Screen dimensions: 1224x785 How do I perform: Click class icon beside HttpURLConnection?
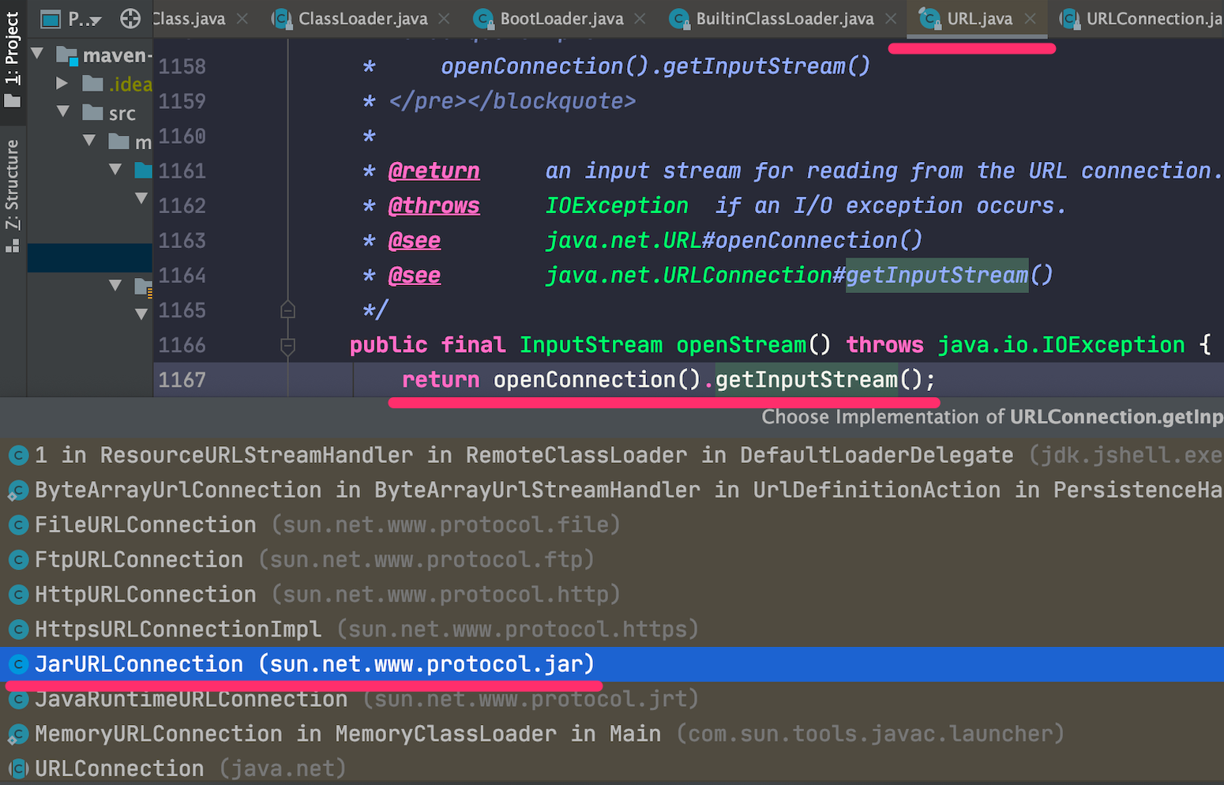(18, 595)
